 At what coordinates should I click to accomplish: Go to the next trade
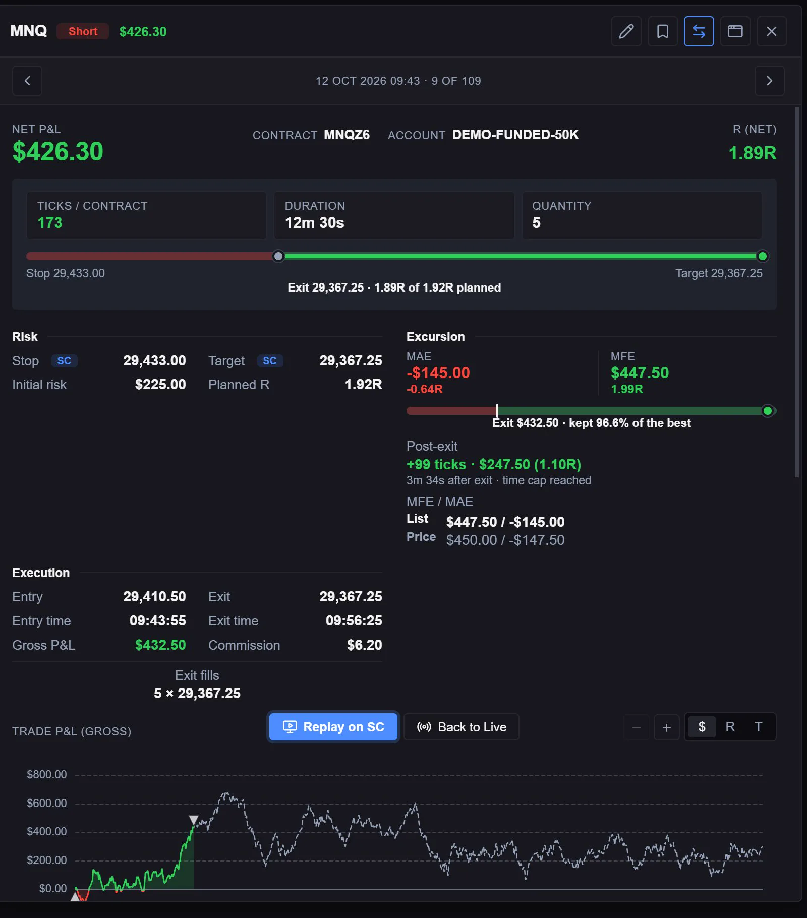tap(769, 81)
